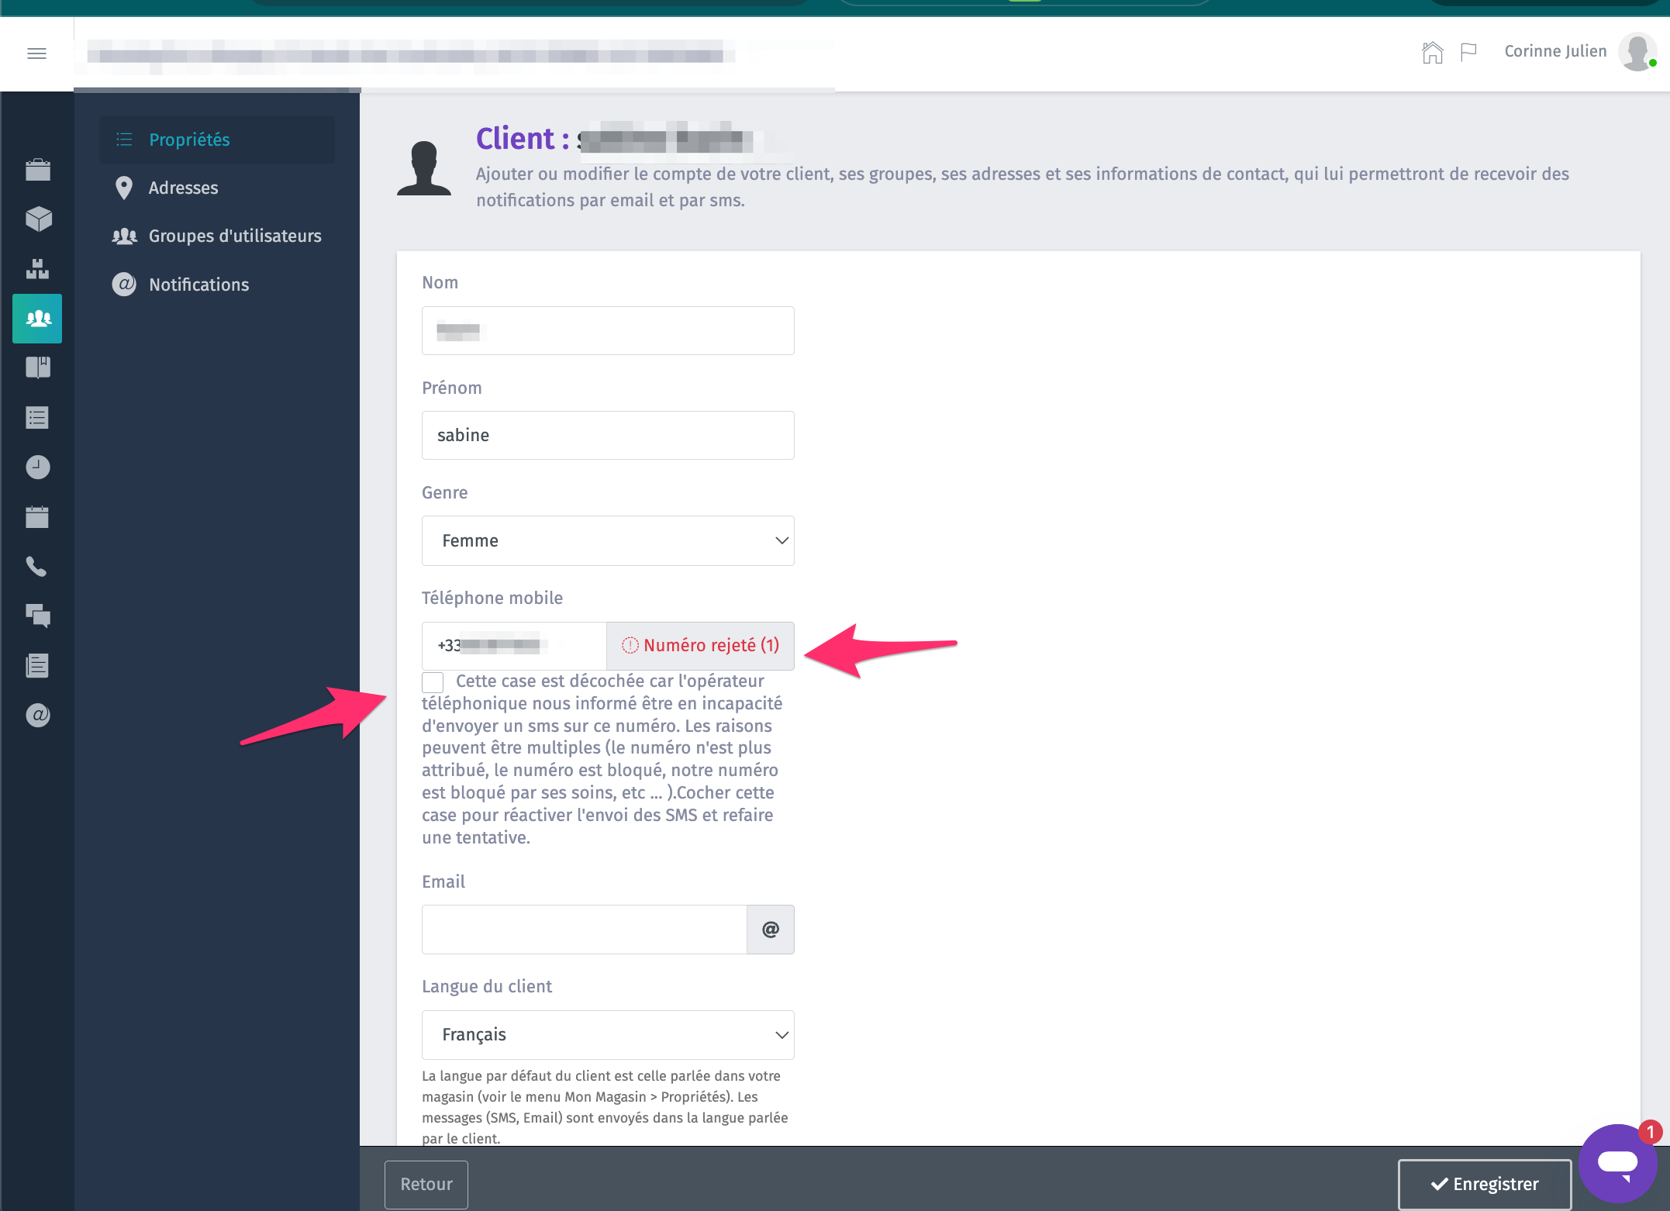Screen dimensions: 1670x1211
Task: Click the flag icon in header
Action: pyautogui.click(x=1468, y=52)
